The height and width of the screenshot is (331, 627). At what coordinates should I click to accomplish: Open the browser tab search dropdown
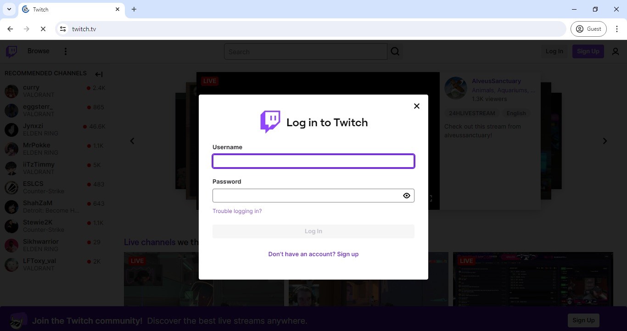9,9
